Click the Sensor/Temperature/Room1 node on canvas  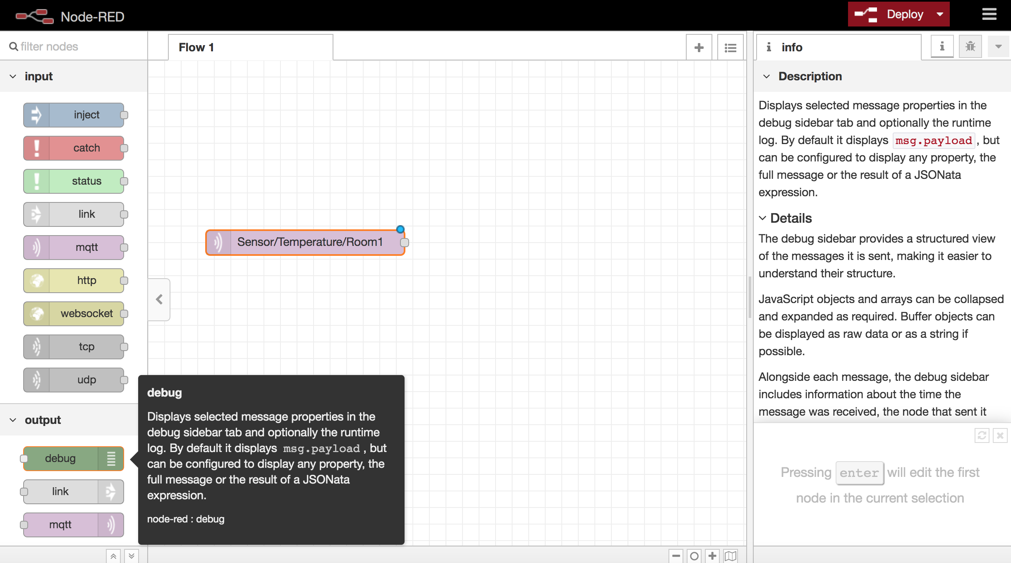(x=305, y=242)
